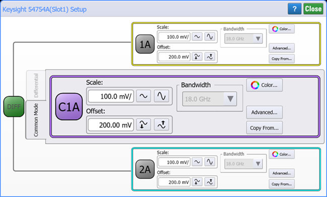Switch to the Differential tab
Screen dimensions: 327x197
[x=36, y=85]
